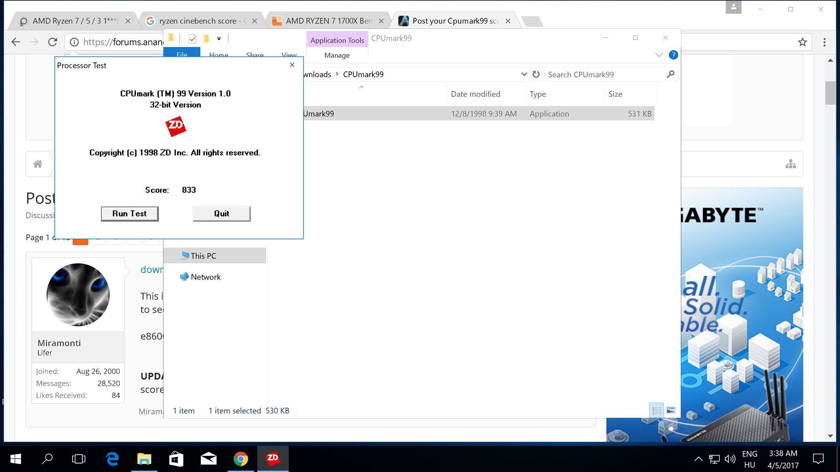Refresh the CPUmark99 folder view

tap(536, 74)
